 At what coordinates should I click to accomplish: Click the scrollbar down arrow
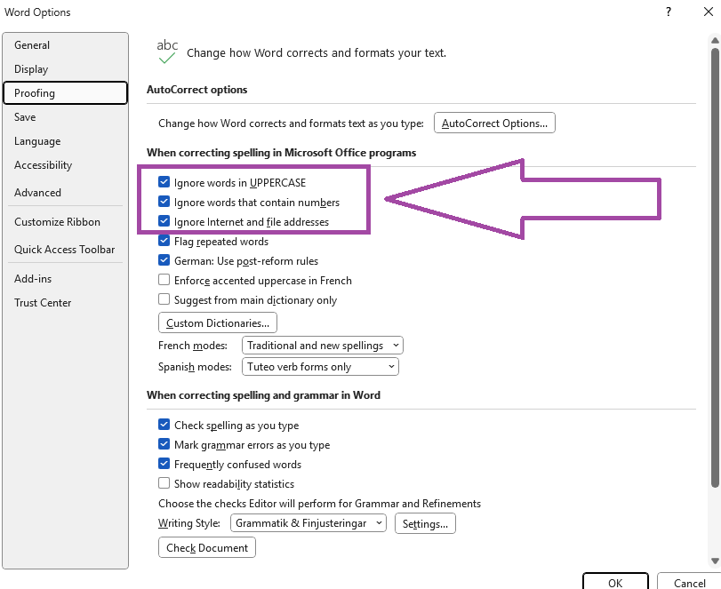coord(715,561)
